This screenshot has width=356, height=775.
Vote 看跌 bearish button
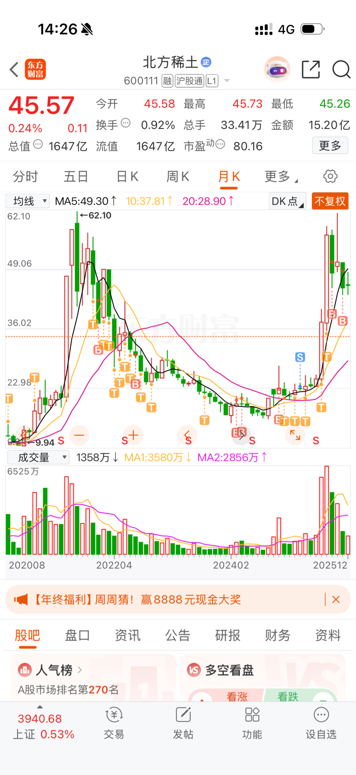(300, 696)
